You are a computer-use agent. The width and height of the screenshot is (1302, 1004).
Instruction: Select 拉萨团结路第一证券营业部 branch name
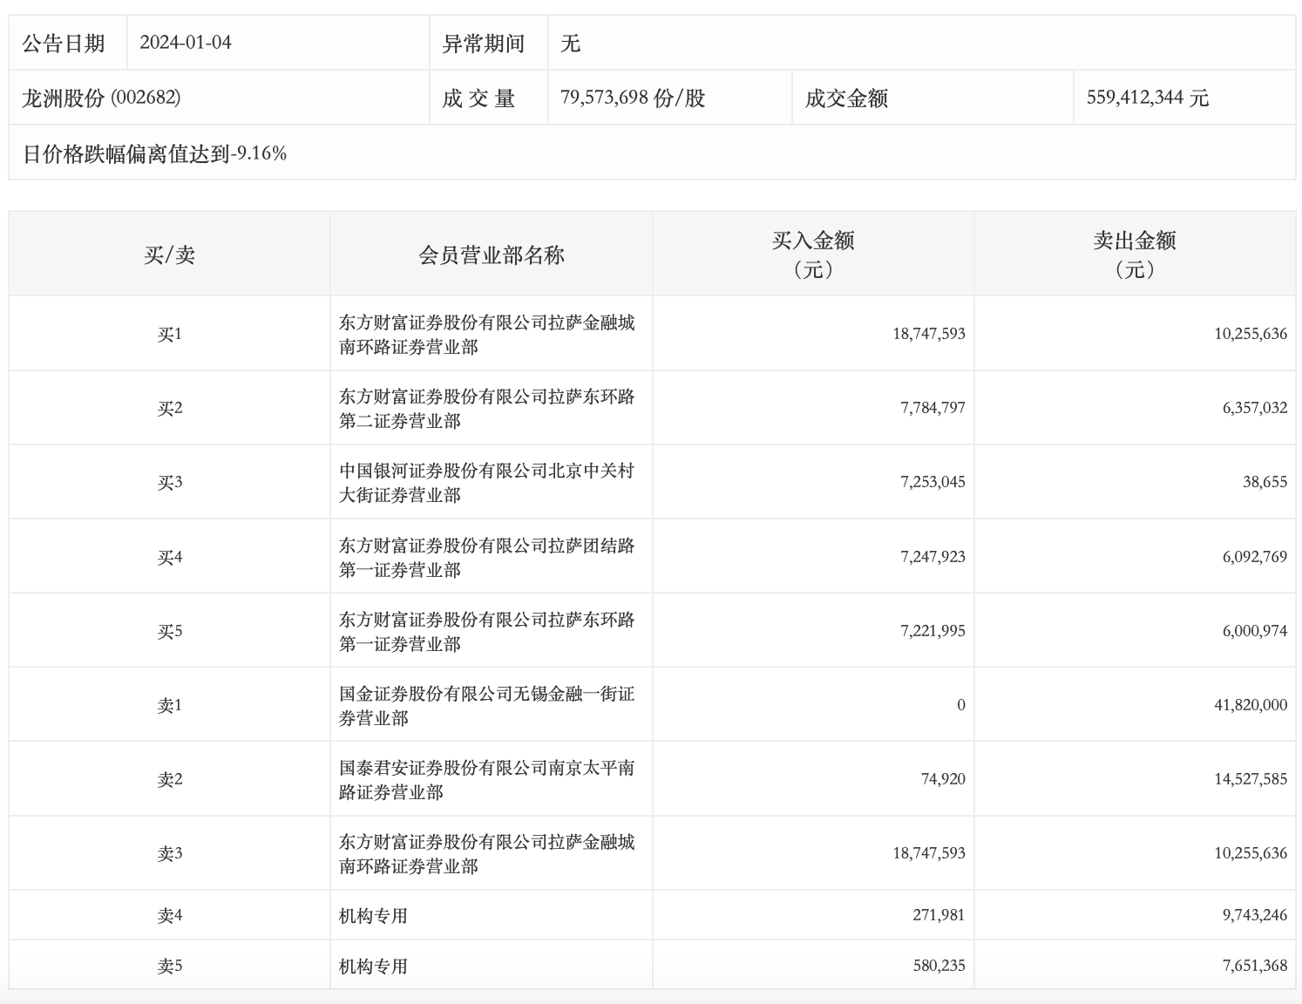click(487, 558)
